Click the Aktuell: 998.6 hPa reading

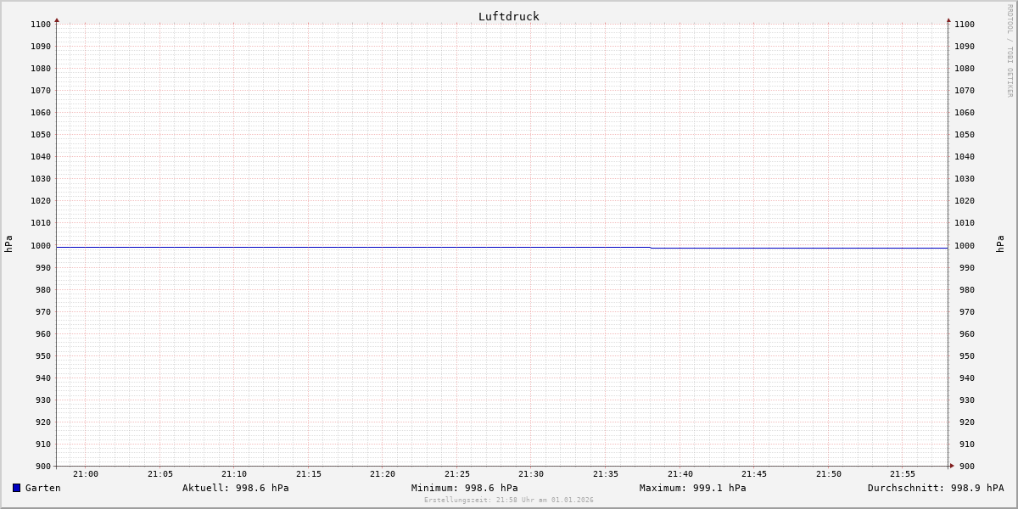tap(235, 488)
